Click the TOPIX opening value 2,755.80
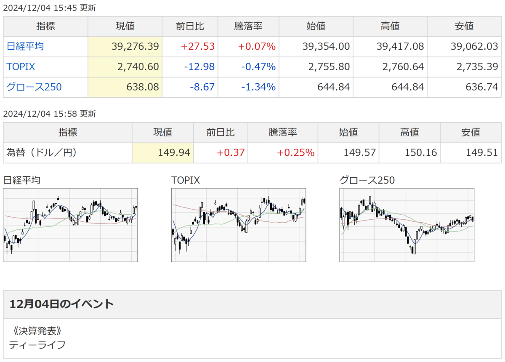This screenshot has width=505, height=362. tap(330, 67)
